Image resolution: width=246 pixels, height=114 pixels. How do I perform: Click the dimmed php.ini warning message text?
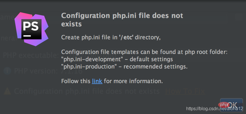click(x=87, y=91)
